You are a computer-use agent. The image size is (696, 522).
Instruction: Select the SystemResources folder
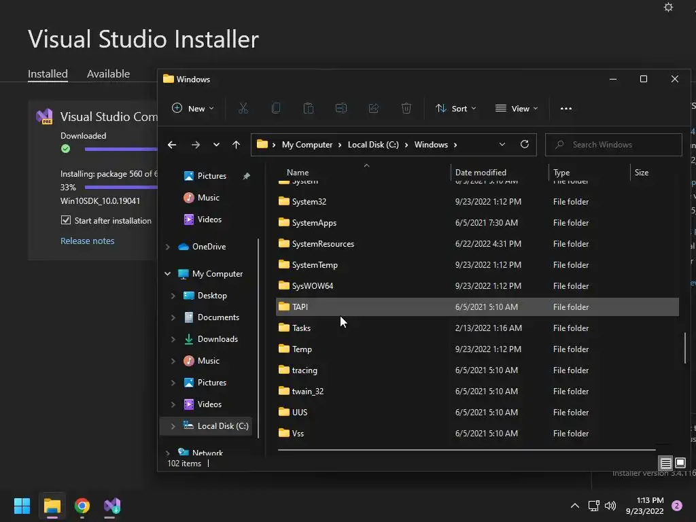click(477, 244)
